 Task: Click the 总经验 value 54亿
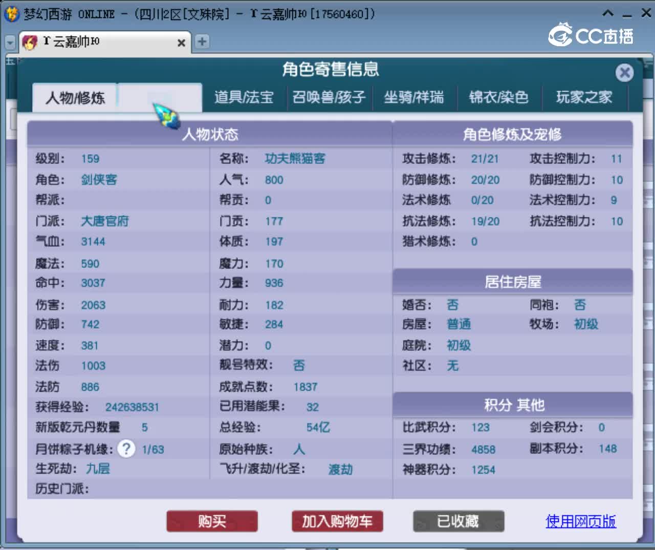318,427
